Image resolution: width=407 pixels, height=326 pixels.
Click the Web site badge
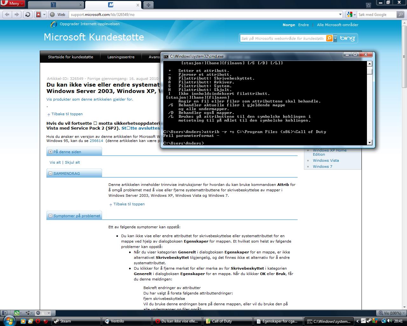pos(58,14)
